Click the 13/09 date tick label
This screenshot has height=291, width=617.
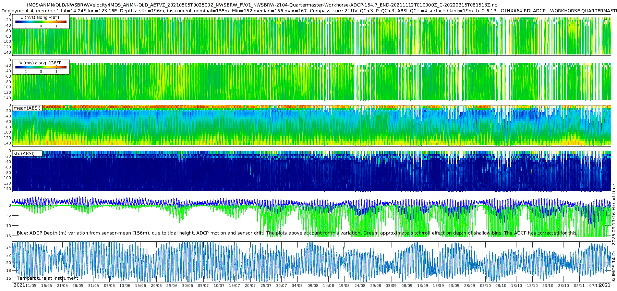(x=423, y=286)
